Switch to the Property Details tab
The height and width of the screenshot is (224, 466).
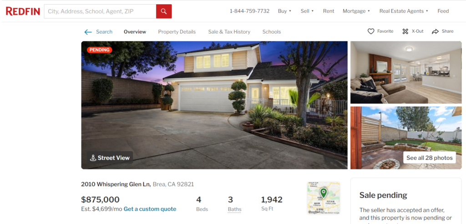(x=177, y=32)
